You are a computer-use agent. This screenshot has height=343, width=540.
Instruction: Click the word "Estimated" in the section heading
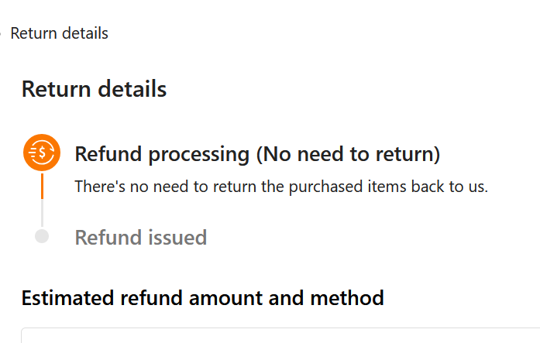pos(67,298)
